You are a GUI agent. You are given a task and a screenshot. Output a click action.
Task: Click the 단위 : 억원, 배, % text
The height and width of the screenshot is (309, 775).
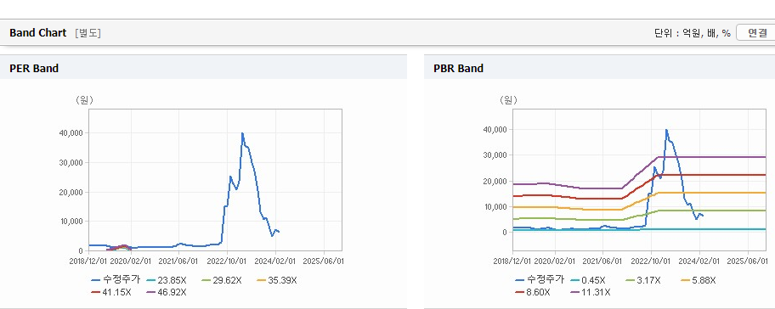click(692, 33)
